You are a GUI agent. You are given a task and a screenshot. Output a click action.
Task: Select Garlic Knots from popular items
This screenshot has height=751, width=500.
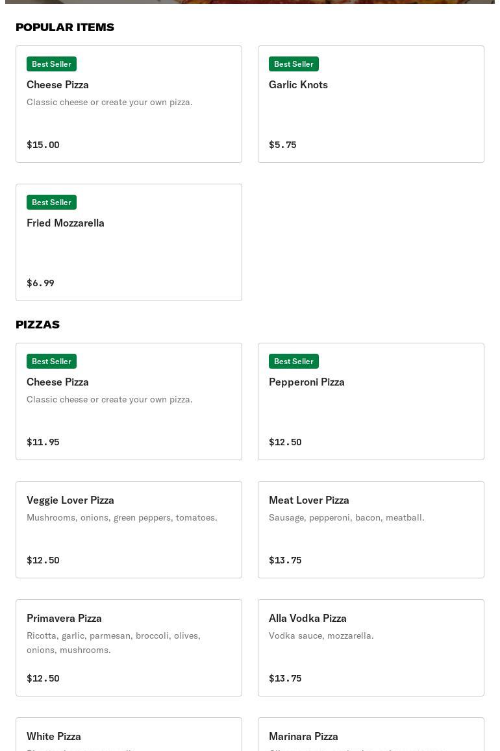(x=371, y=104)
